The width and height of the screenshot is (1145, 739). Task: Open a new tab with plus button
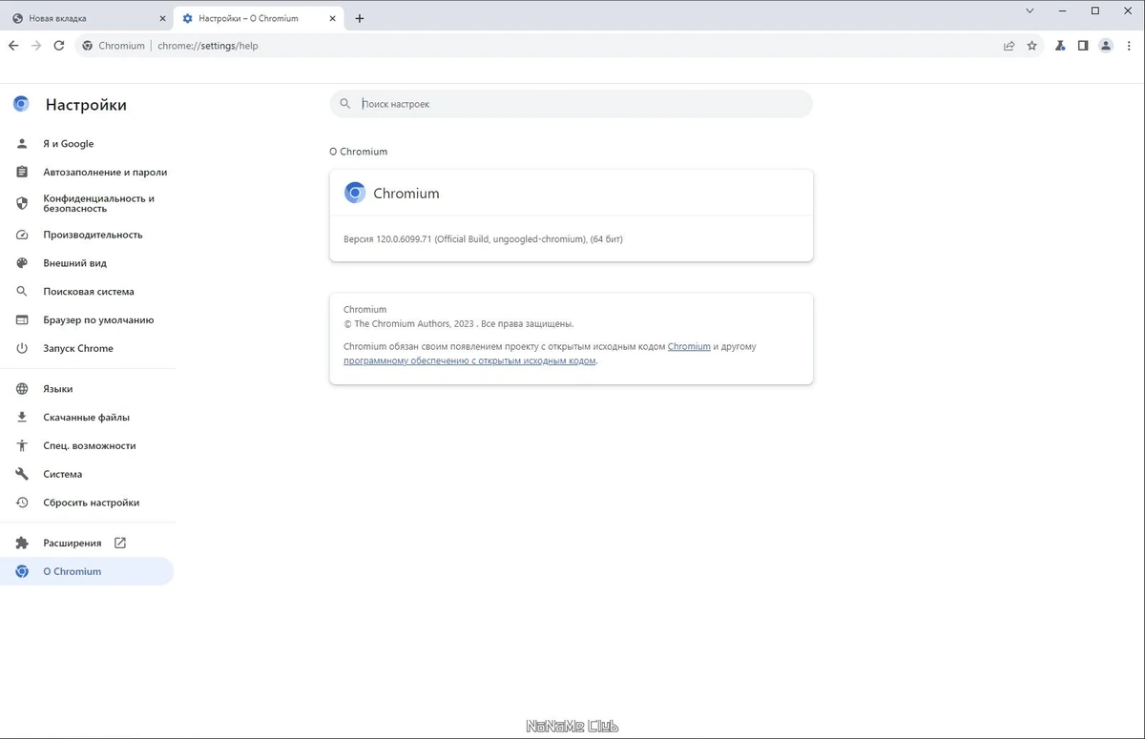tap(359, 18)
